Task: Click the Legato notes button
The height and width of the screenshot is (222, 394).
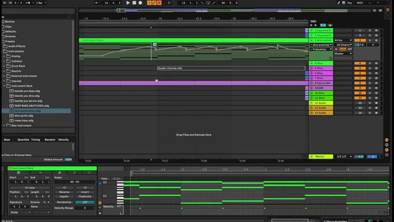Action: coord(64,197)
